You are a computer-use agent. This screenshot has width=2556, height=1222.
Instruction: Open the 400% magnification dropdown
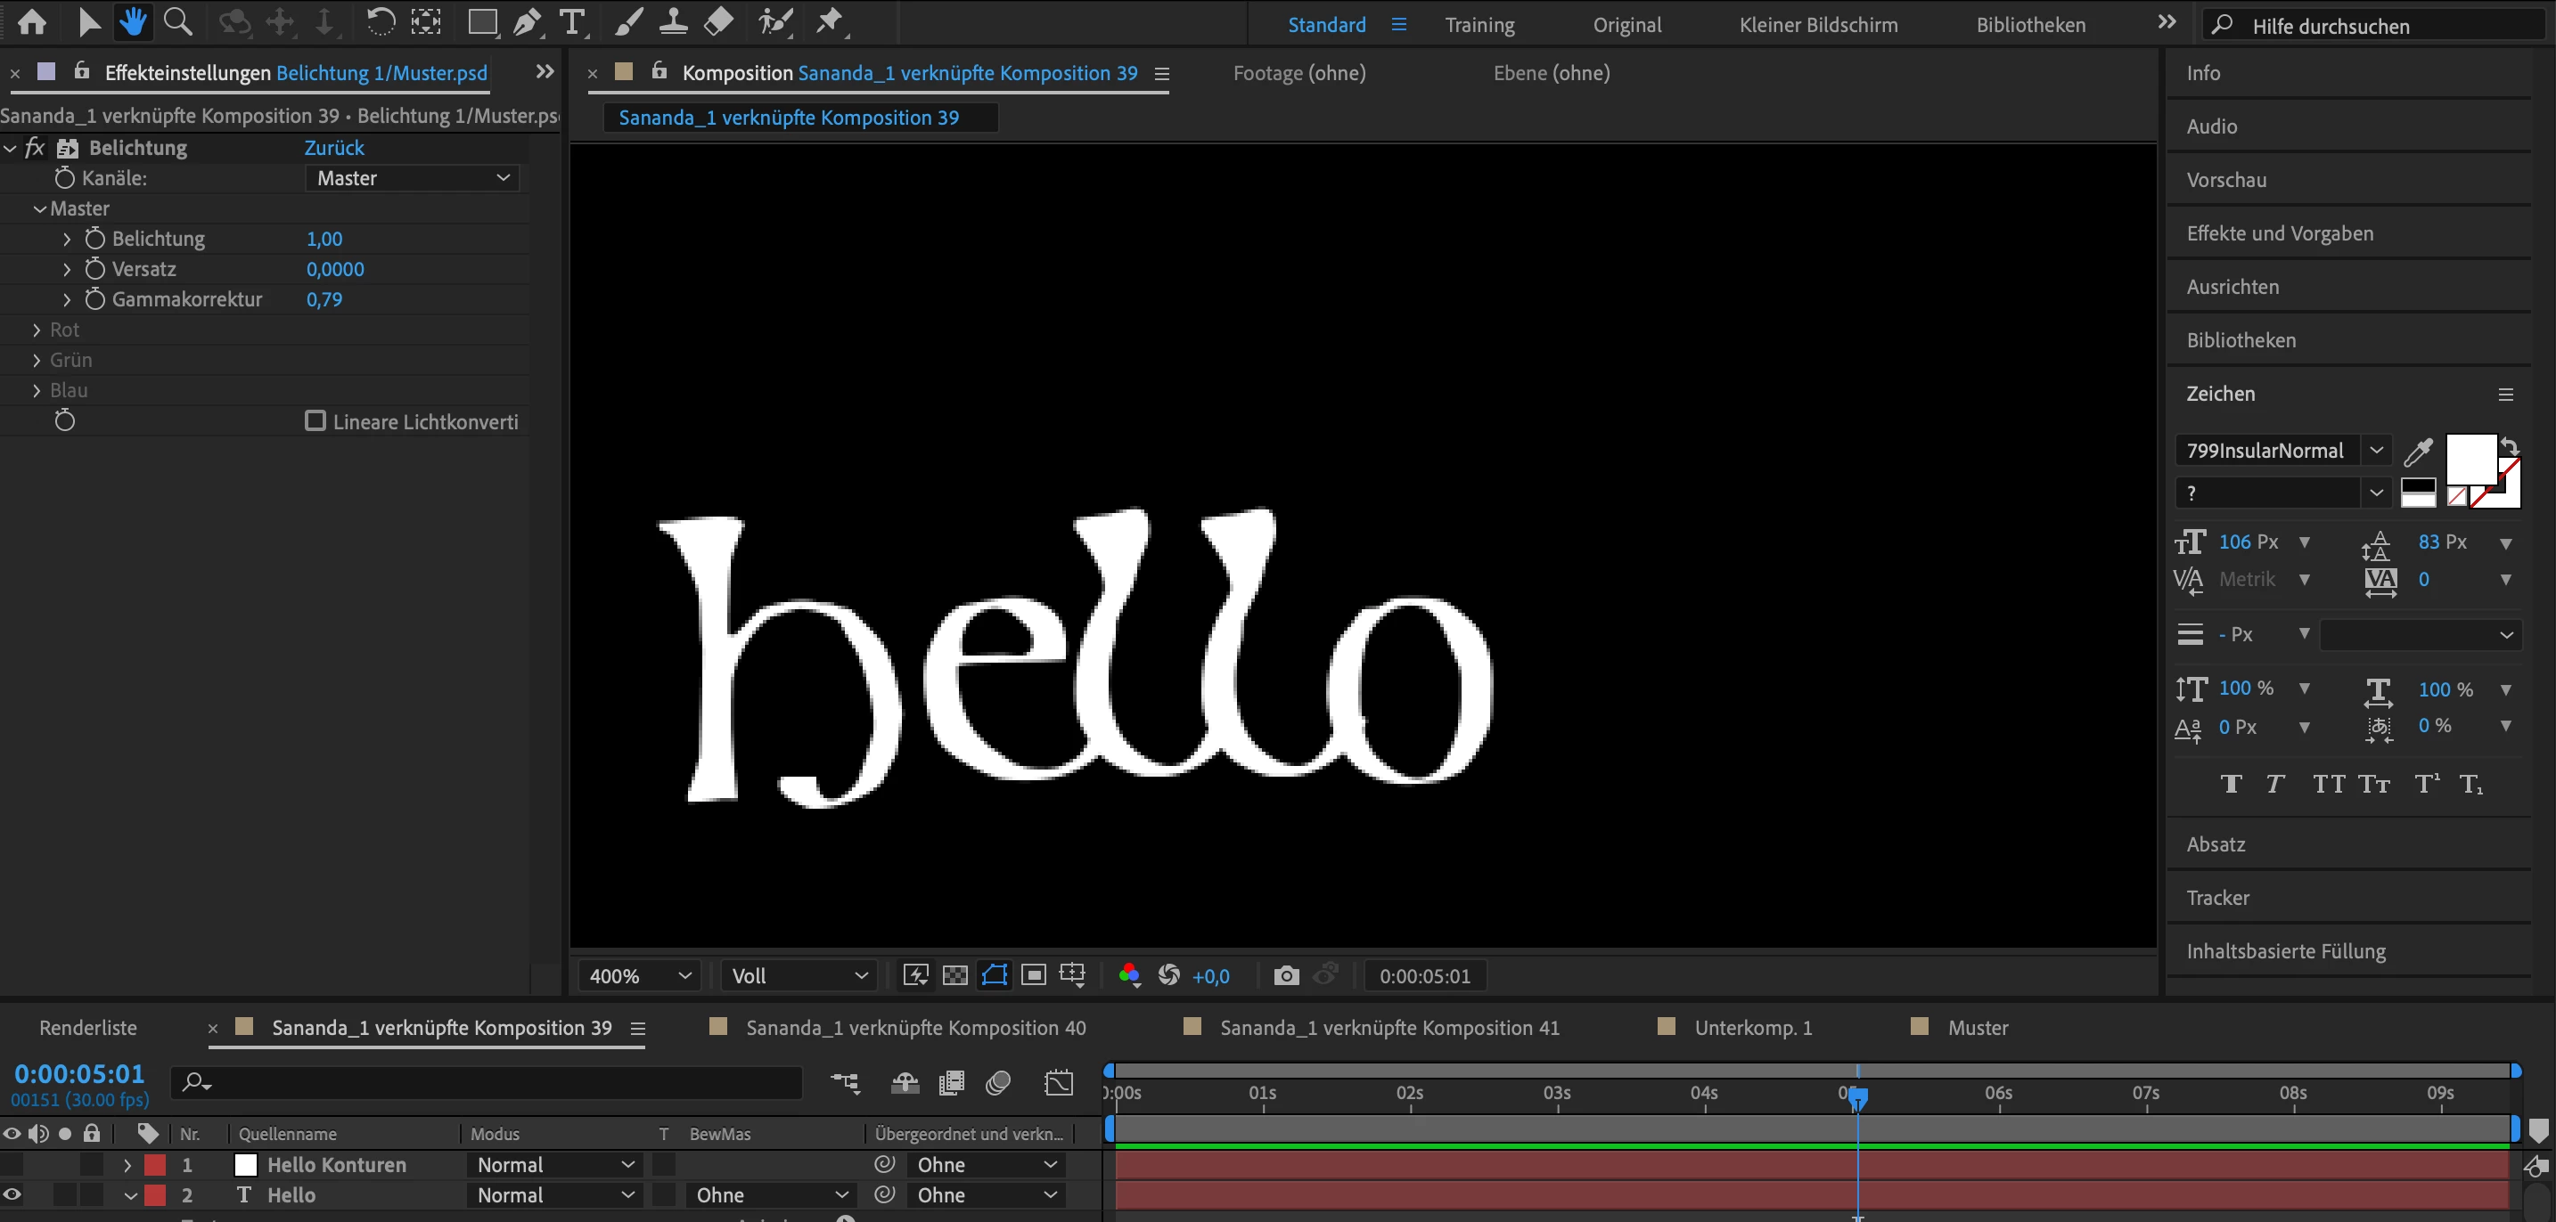coord(639,976)
